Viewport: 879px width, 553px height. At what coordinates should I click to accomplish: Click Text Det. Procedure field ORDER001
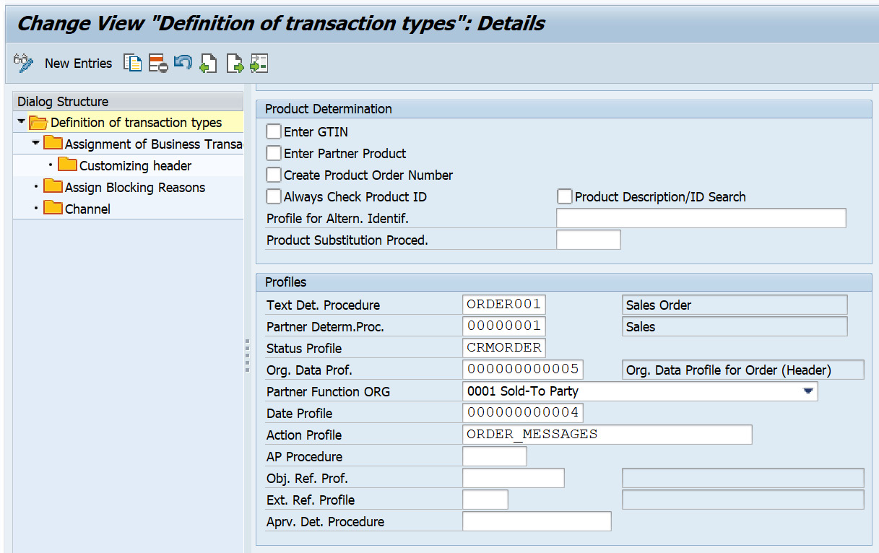(504, 305)
